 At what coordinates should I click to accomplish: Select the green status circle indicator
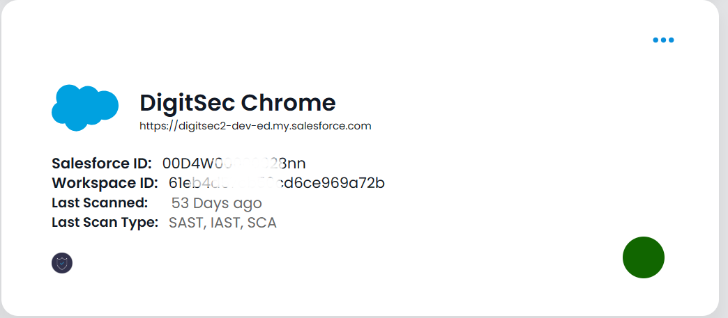644,257
